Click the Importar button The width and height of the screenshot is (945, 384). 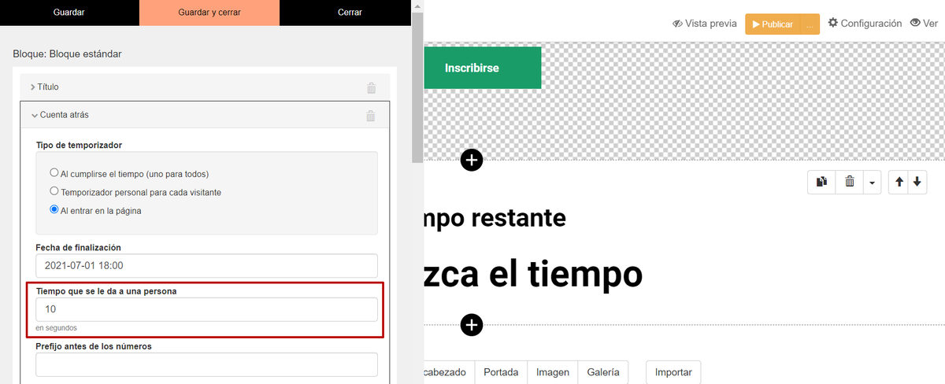673,372
